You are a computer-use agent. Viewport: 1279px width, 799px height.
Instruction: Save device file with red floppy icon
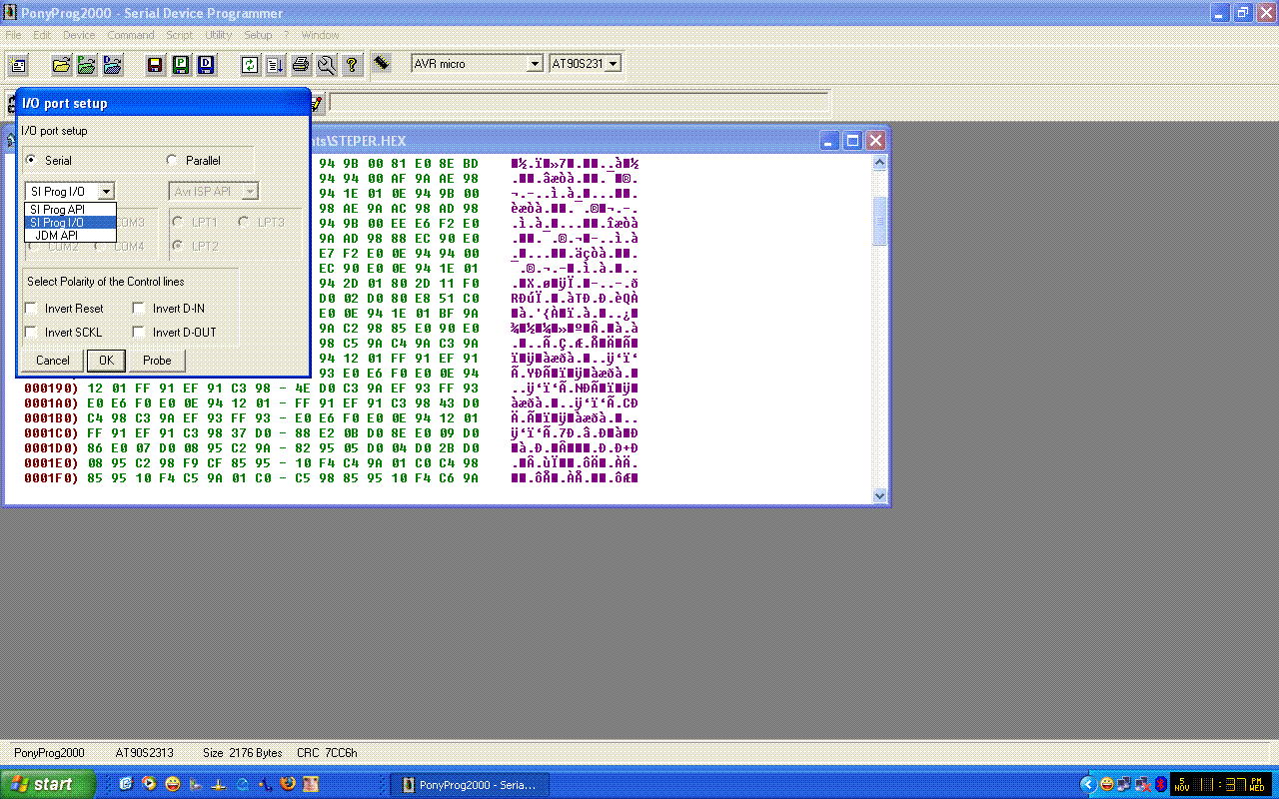155,65
